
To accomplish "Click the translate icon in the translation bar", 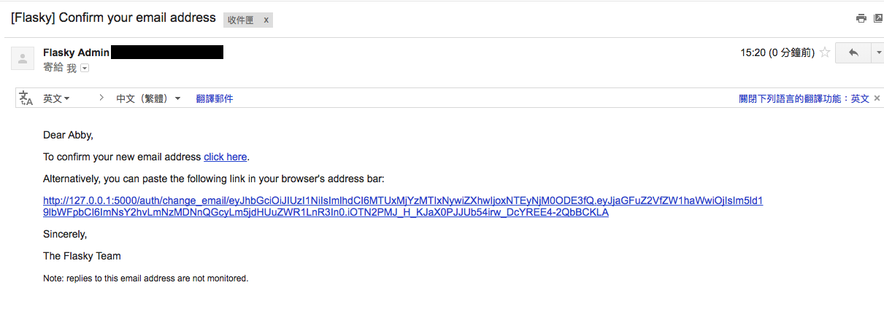I will click(x=26, y=98).
